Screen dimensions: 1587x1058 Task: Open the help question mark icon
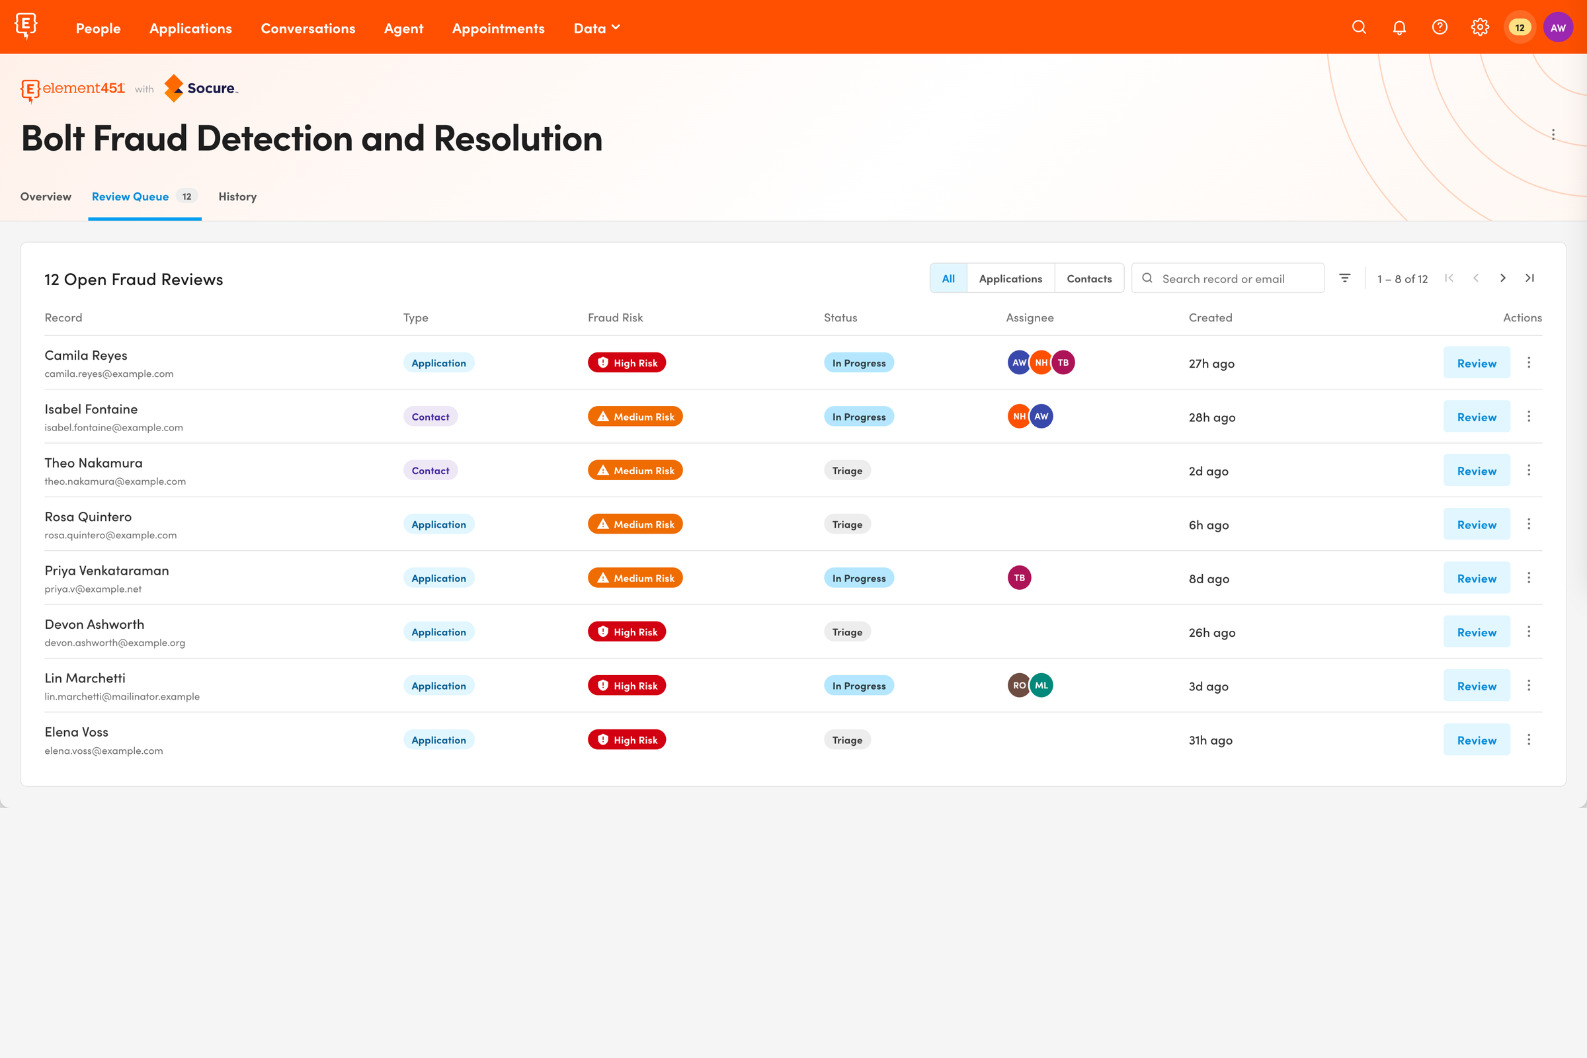coord(1440,27)
